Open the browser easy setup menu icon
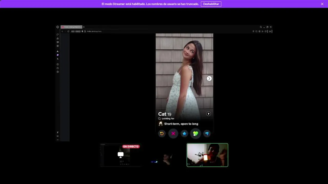The height and width of the screenshot is (184, 328). point(270,31)
